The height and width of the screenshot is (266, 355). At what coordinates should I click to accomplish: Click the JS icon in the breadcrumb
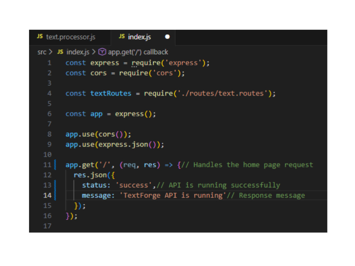(60, 52)
